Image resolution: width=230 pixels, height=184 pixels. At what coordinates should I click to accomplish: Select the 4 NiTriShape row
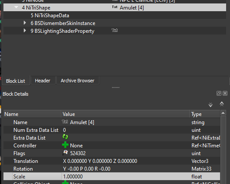(x=115, y=7)
